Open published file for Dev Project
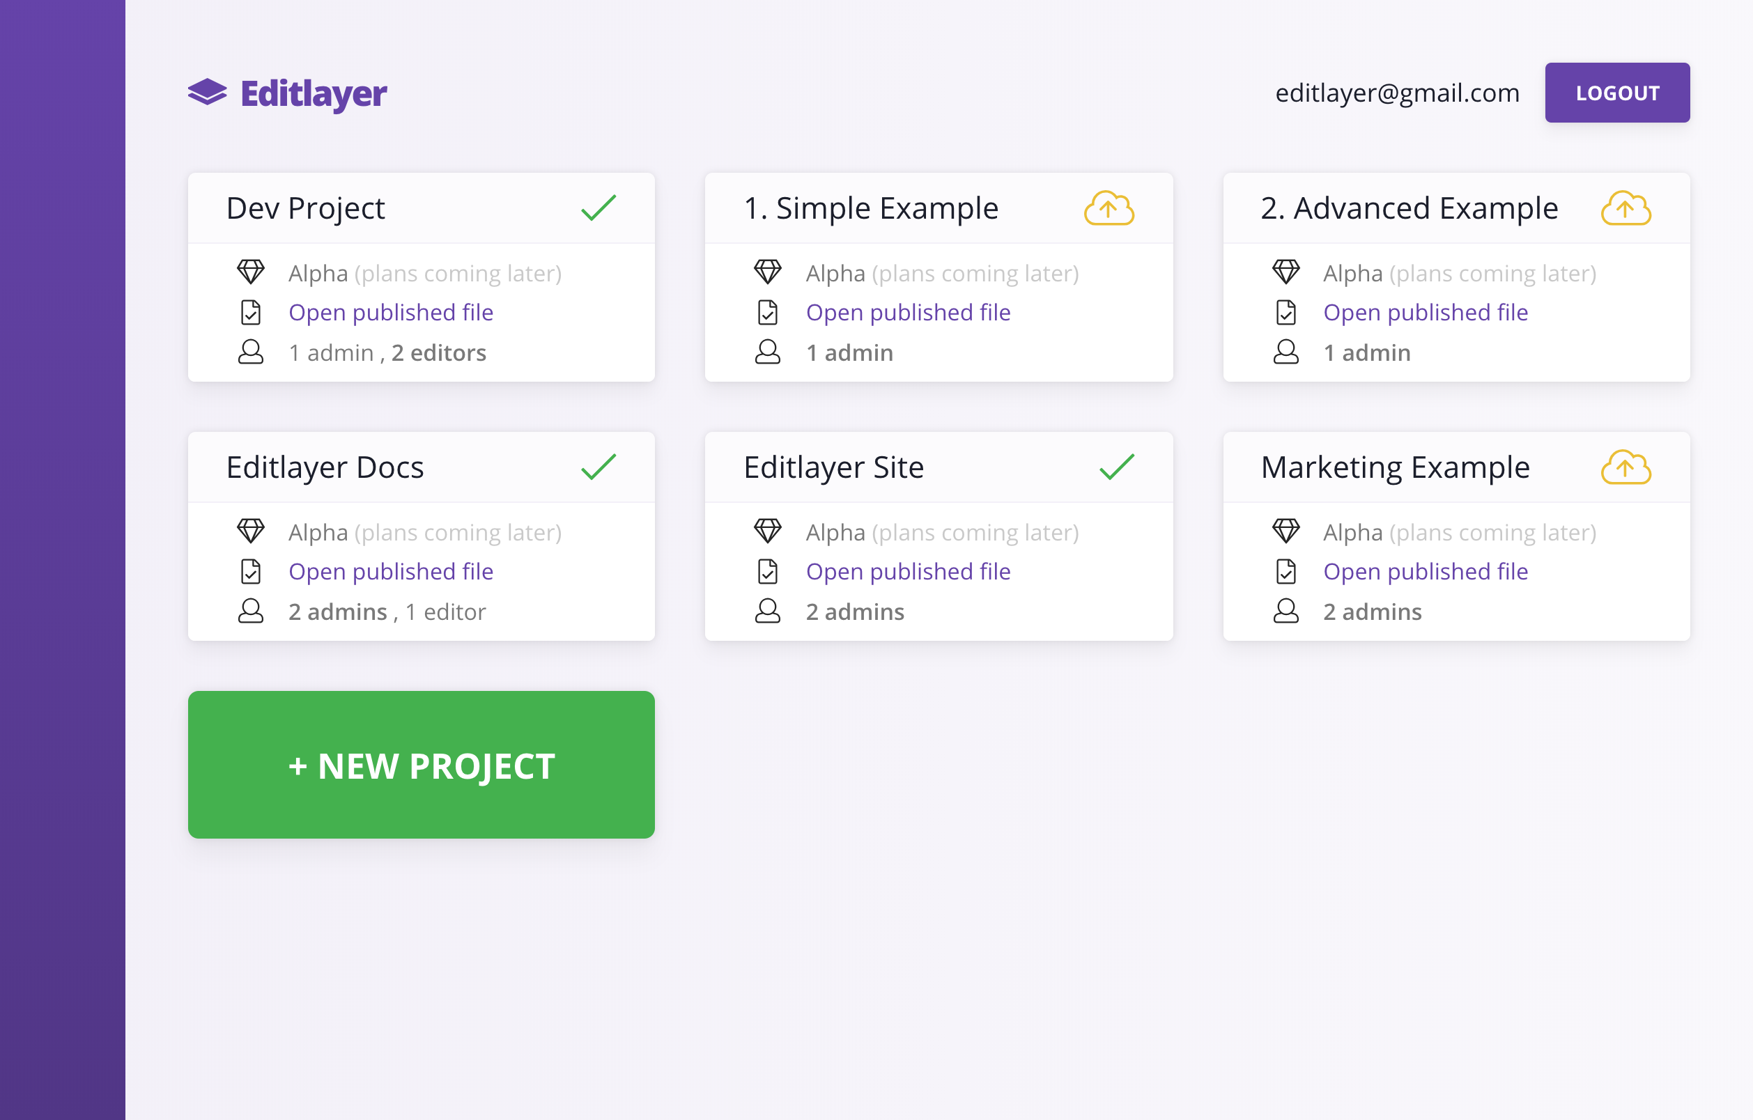1753x1120 pixels. 391,313
